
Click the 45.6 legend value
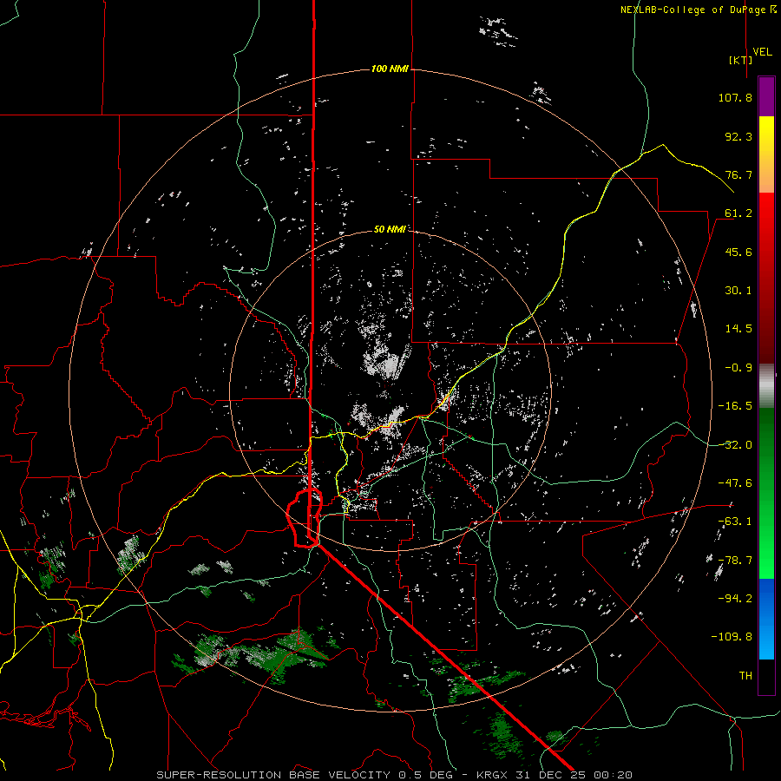pyautogui.click(x=738, y=252)
